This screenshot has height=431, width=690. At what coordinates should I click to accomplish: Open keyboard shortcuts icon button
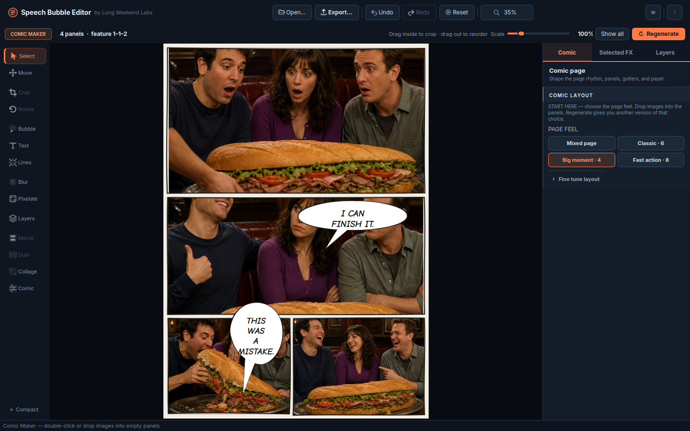click(653, 12)
